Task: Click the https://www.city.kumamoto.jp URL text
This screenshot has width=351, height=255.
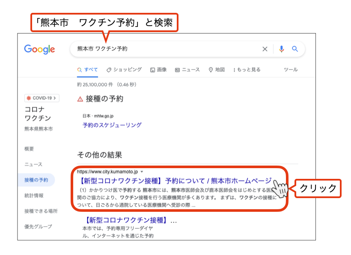Action: coord(107,172)
